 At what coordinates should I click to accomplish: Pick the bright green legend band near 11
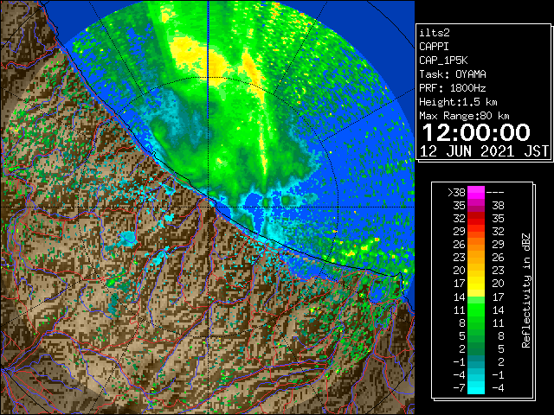tap(476, 310)
